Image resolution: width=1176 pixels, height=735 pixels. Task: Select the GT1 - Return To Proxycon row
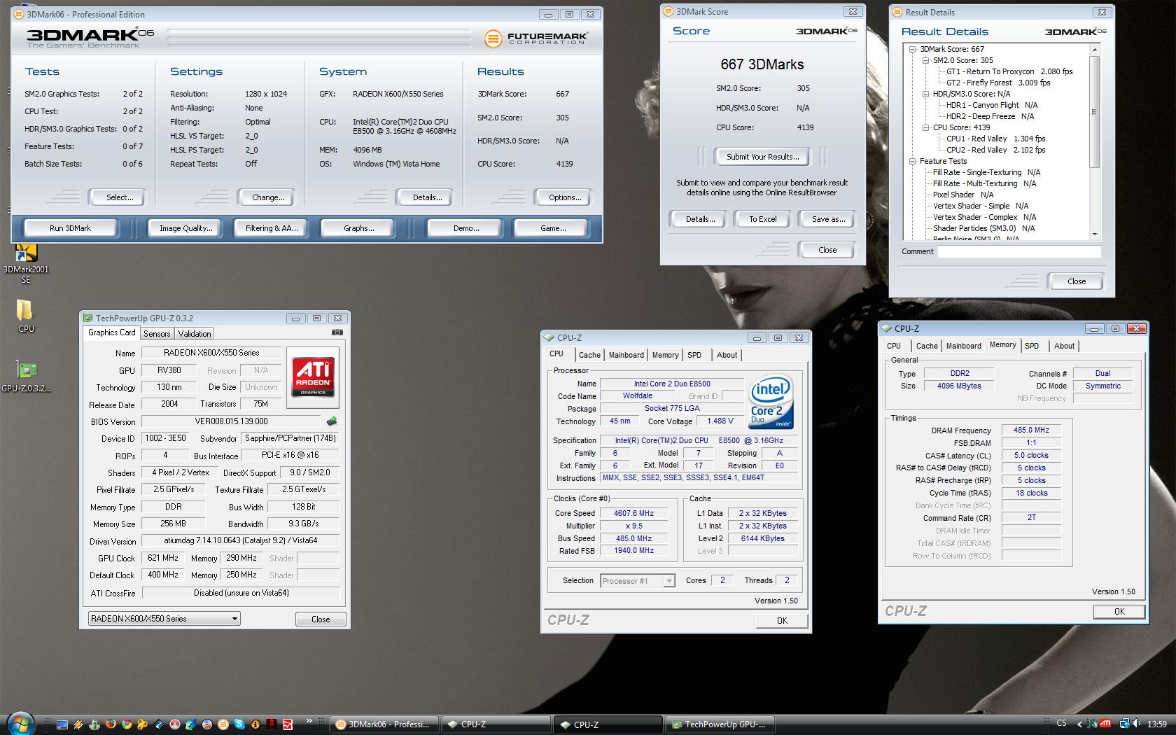click(1009, 71)
